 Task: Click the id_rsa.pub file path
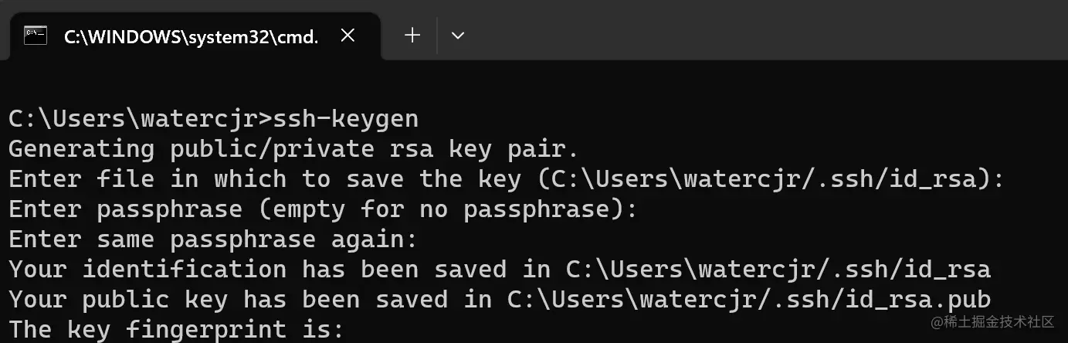pyautogui.click(x=749, y=300)
